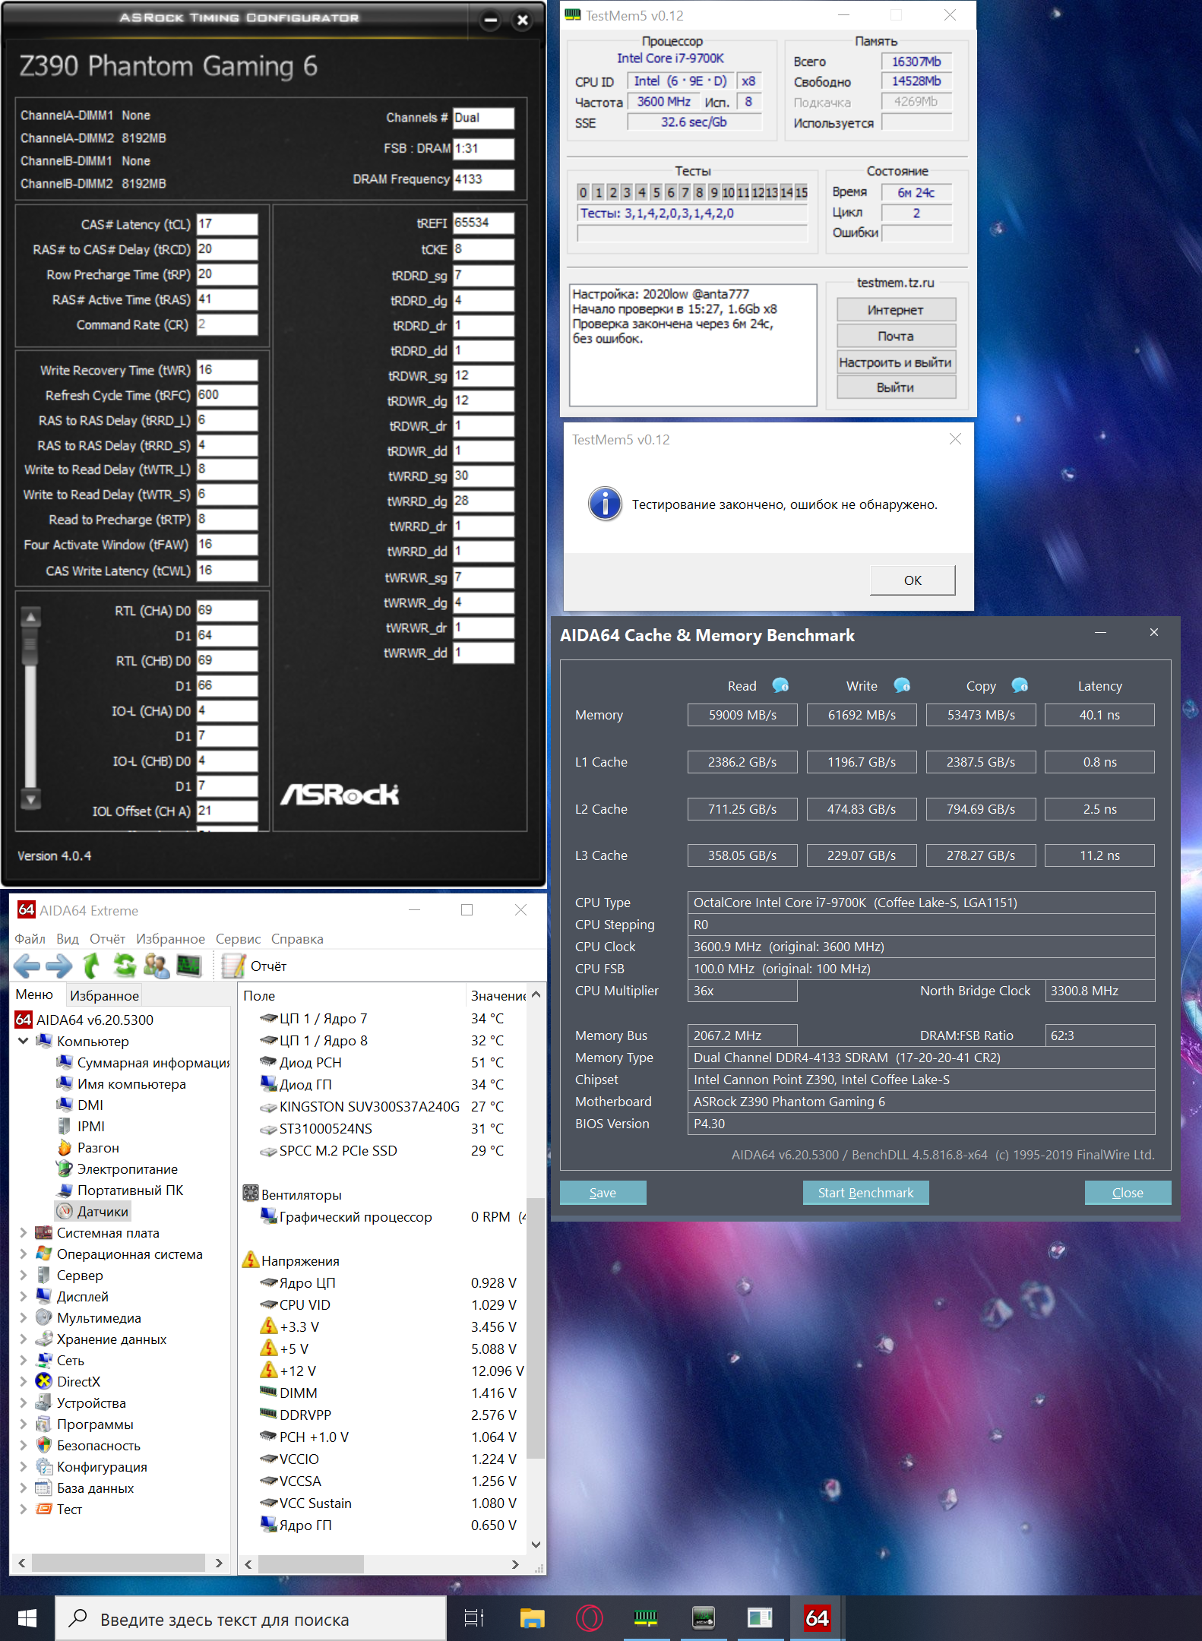
Task: Expand the Сервер tree node
Action: (x=23, y=1275)
